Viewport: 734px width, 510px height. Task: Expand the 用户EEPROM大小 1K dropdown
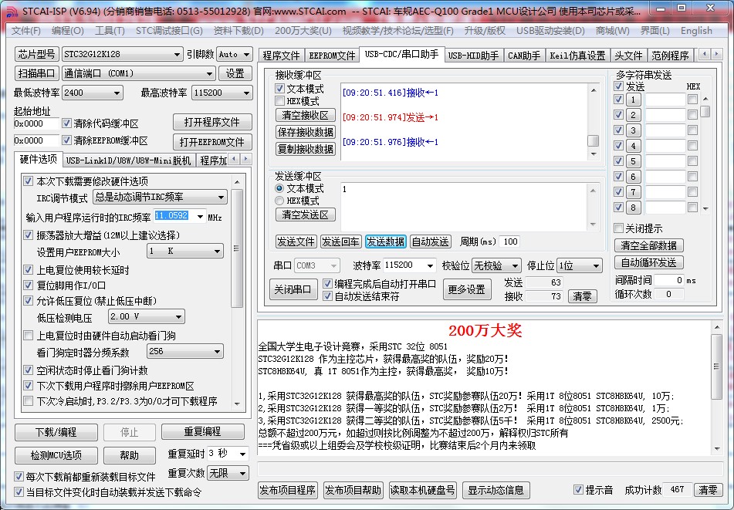[x=217, y=252]
